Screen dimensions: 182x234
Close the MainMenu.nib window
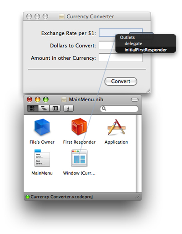coord(30,99)
